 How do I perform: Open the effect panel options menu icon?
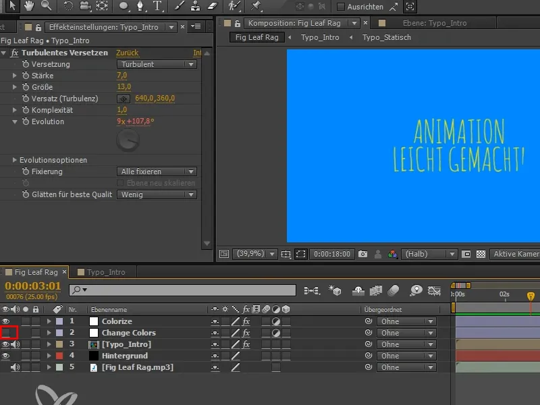tap(196, 26)
